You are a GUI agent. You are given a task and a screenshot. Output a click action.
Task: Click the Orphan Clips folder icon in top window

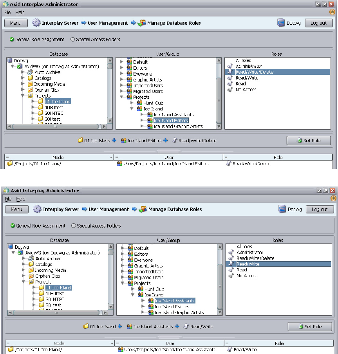[30, 90]
